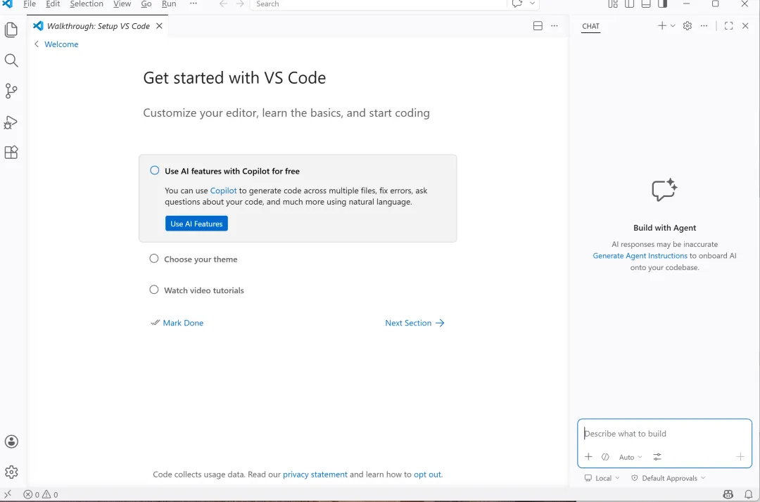The image size is (760, 502).
Task: Click the send plus icon in chat input
Action: pos(740,456)
